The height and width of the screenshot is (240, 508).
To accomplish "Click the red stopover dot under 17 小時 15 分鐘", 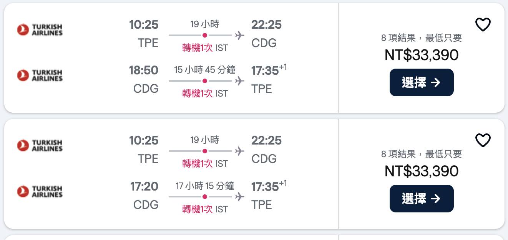I will pos(205,197).
